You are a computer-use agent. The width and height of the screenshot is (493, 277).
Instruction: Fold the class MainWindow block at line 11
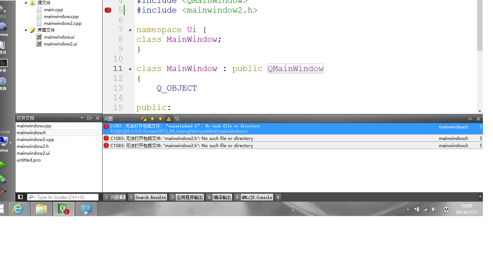pyautogui.click(x=130, y=69)
